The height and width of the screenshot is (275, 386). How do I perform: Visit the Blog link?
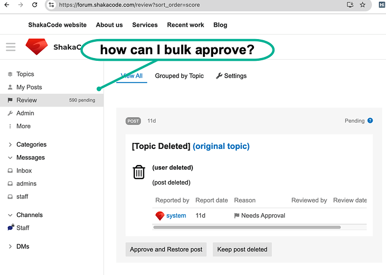pyautogui.click(x=220, y=25)
